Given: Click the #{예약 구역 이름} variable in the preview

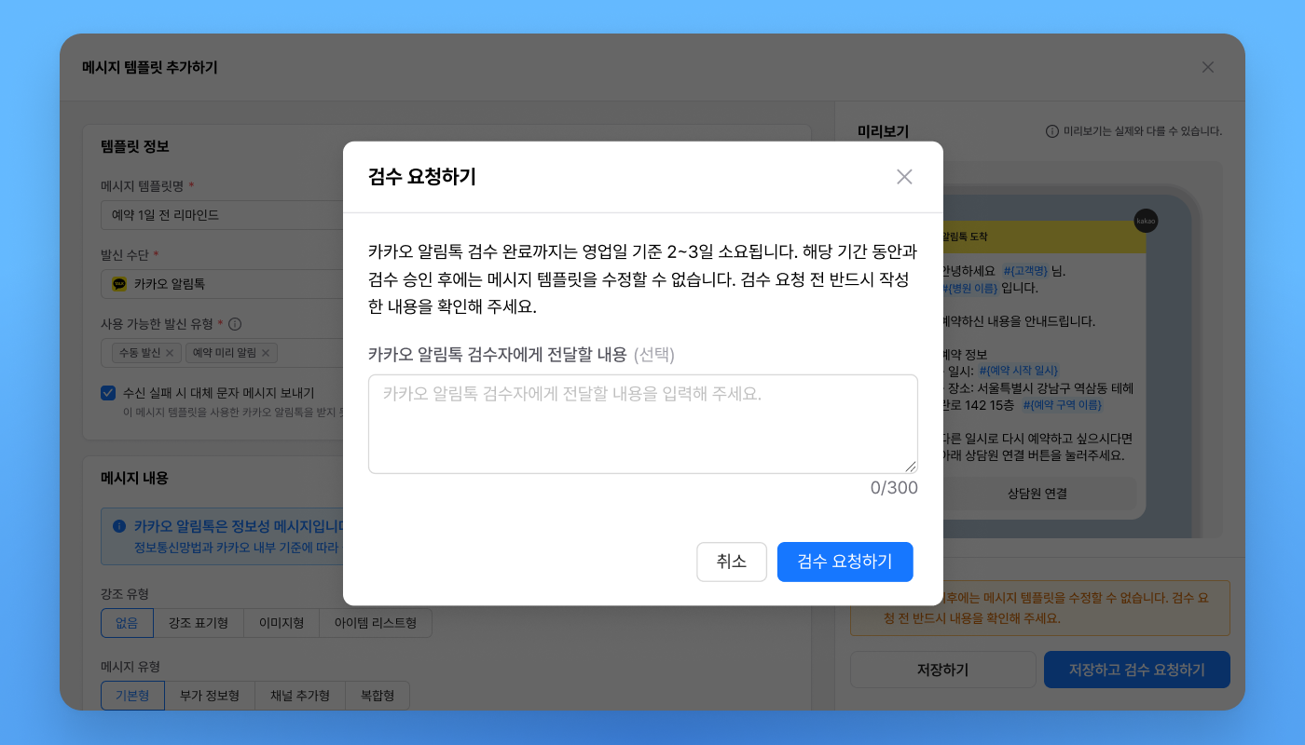Looking at the screenshot, I should [x=1063, y=405].
